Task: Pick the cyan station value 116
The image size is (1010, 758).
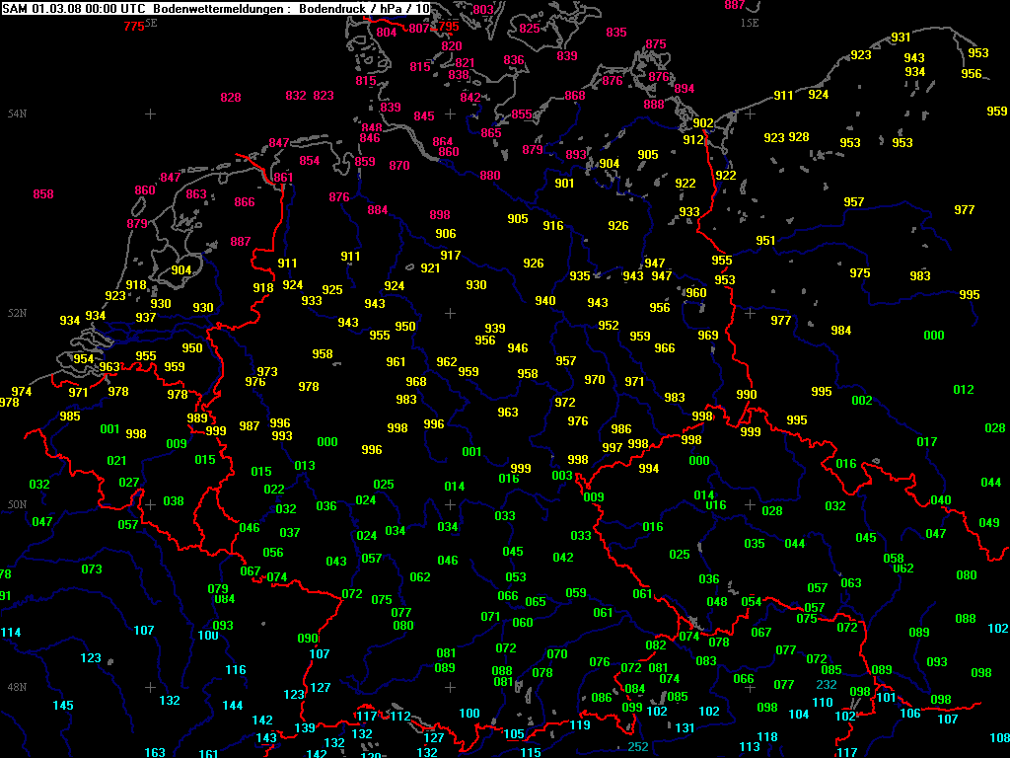Action: tap(236, 670)
